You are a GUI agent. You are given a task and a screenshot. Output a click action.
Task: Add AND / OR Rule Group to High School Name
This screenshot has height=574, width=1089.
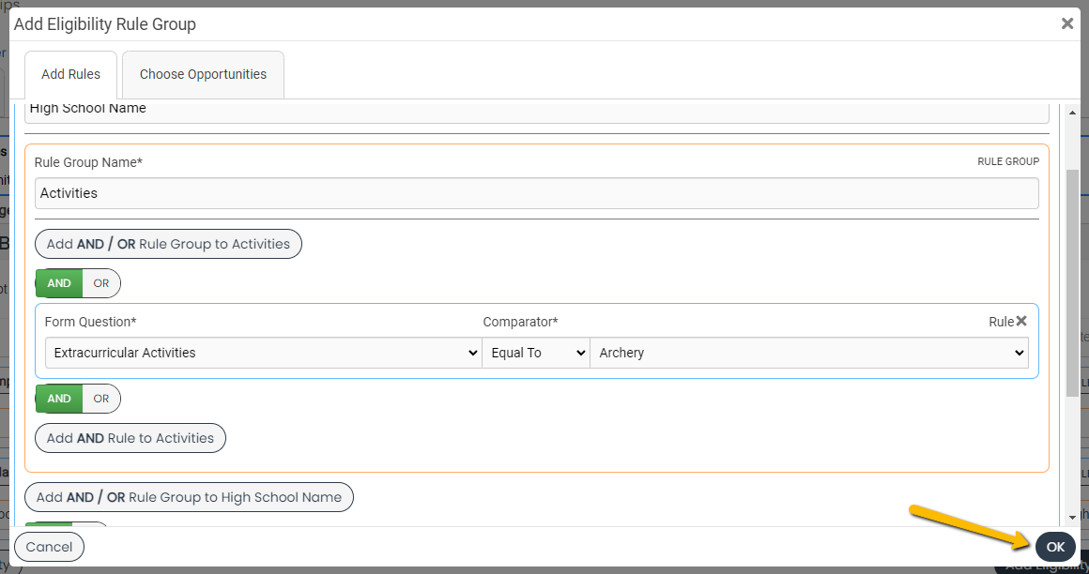[x=189, y=497]
